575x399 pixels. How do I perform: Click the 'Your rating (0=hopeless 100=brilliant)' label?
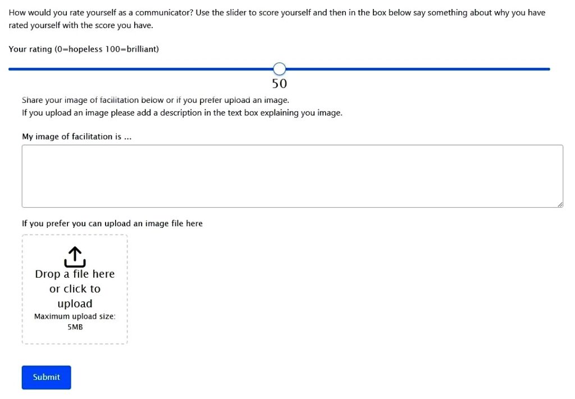(x=84, y=49)
